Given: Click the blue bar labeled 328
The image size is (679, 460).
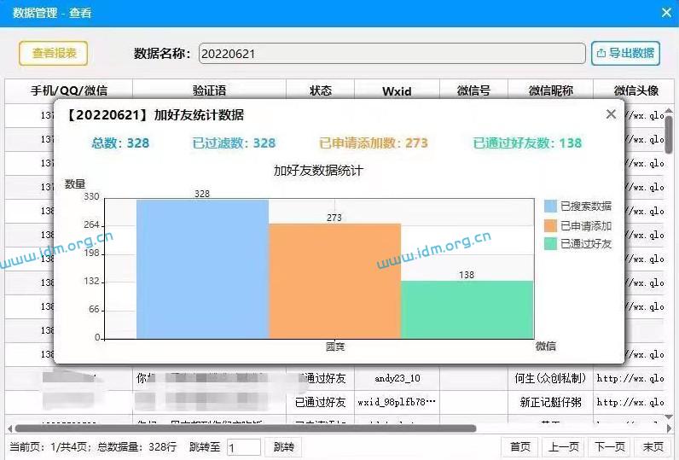Looking at the screenshot, I should tap(203, 269).
